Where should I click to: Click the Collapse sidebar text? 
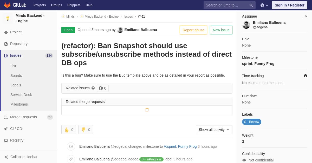click(x=24, y=157)
